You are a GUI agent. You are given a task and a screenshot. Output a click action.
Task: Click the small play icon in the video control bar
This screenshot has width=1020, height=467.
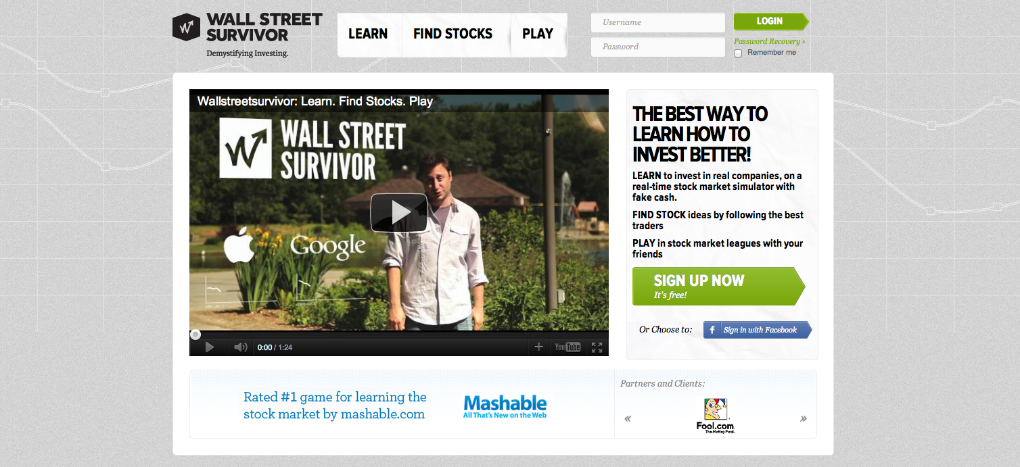[210, 347]
